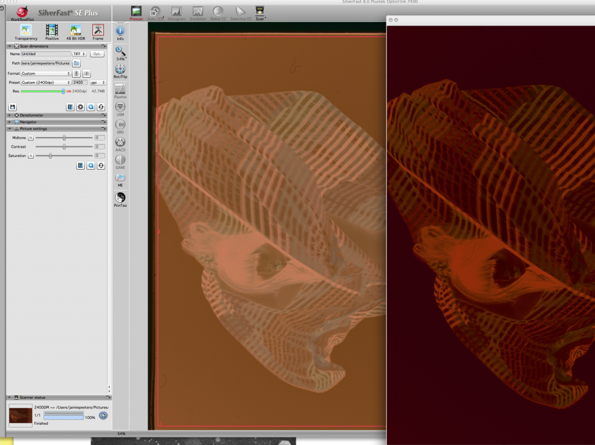The height and width of the screenshot is (445, 595).
Task: Open Scan dimensions help icon
Action: [70, 107]
